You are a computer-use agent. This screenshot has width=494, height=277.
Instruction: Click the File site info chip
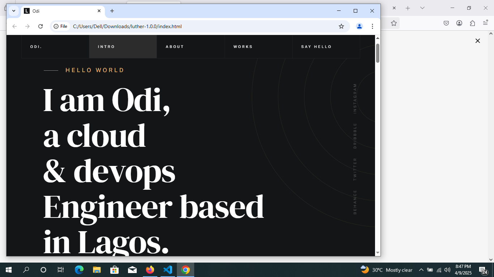tap(60, 26)
